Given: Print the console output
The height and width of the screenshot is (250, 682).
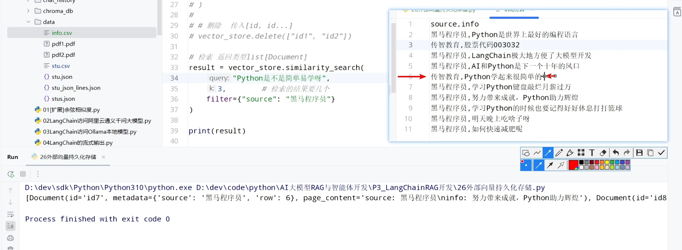Looking at the screenshot, I should 10,238.
